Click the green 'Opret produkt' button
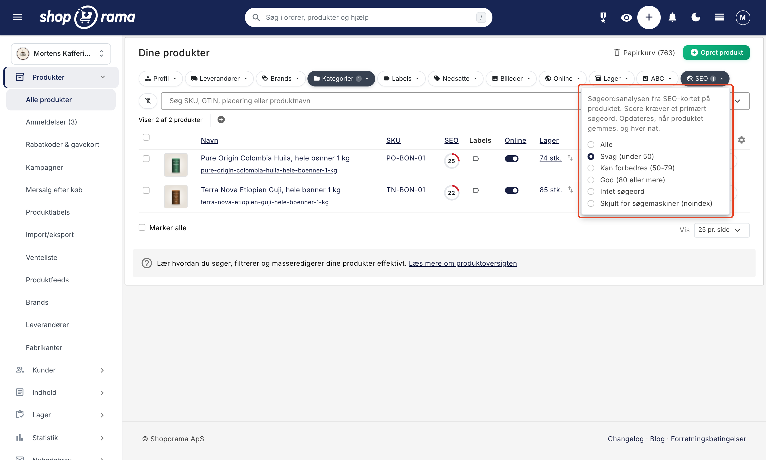 pos(716,52)
